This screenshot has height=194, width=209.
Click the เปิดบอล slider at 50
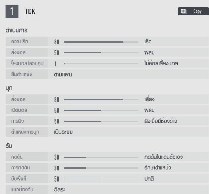(101, 111)
